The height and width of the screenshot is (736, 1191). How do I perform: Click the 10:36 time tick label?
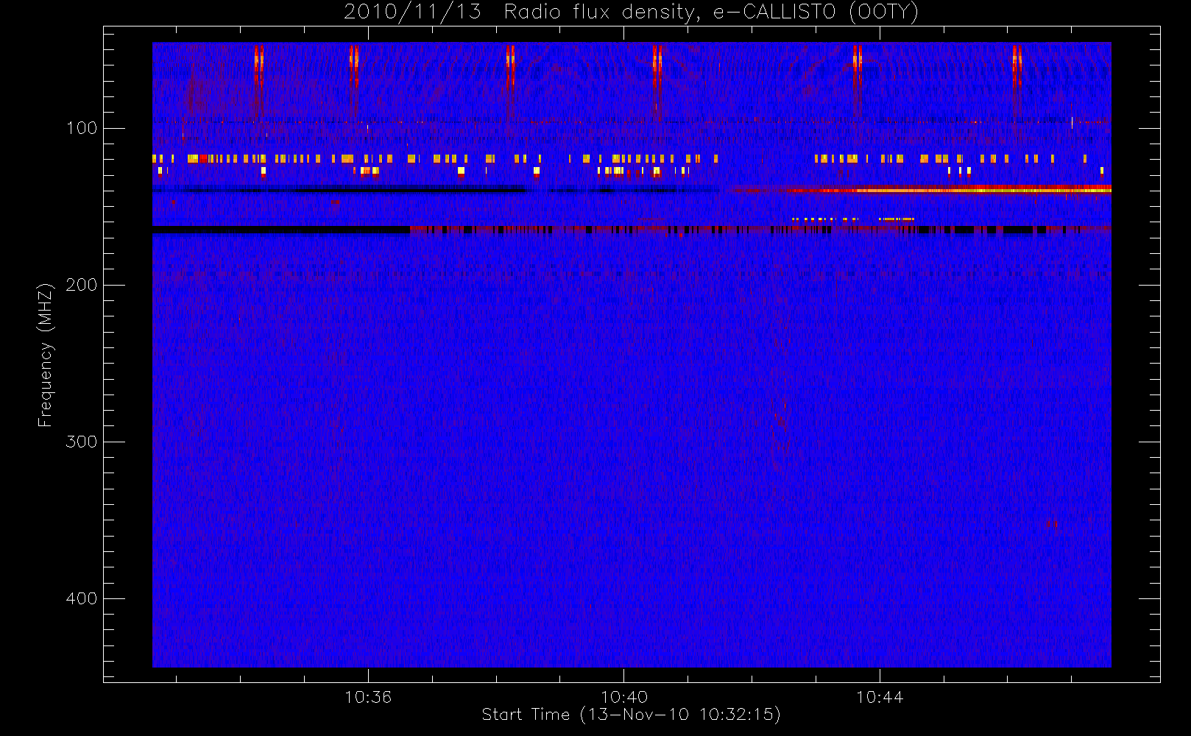(368, 697)
